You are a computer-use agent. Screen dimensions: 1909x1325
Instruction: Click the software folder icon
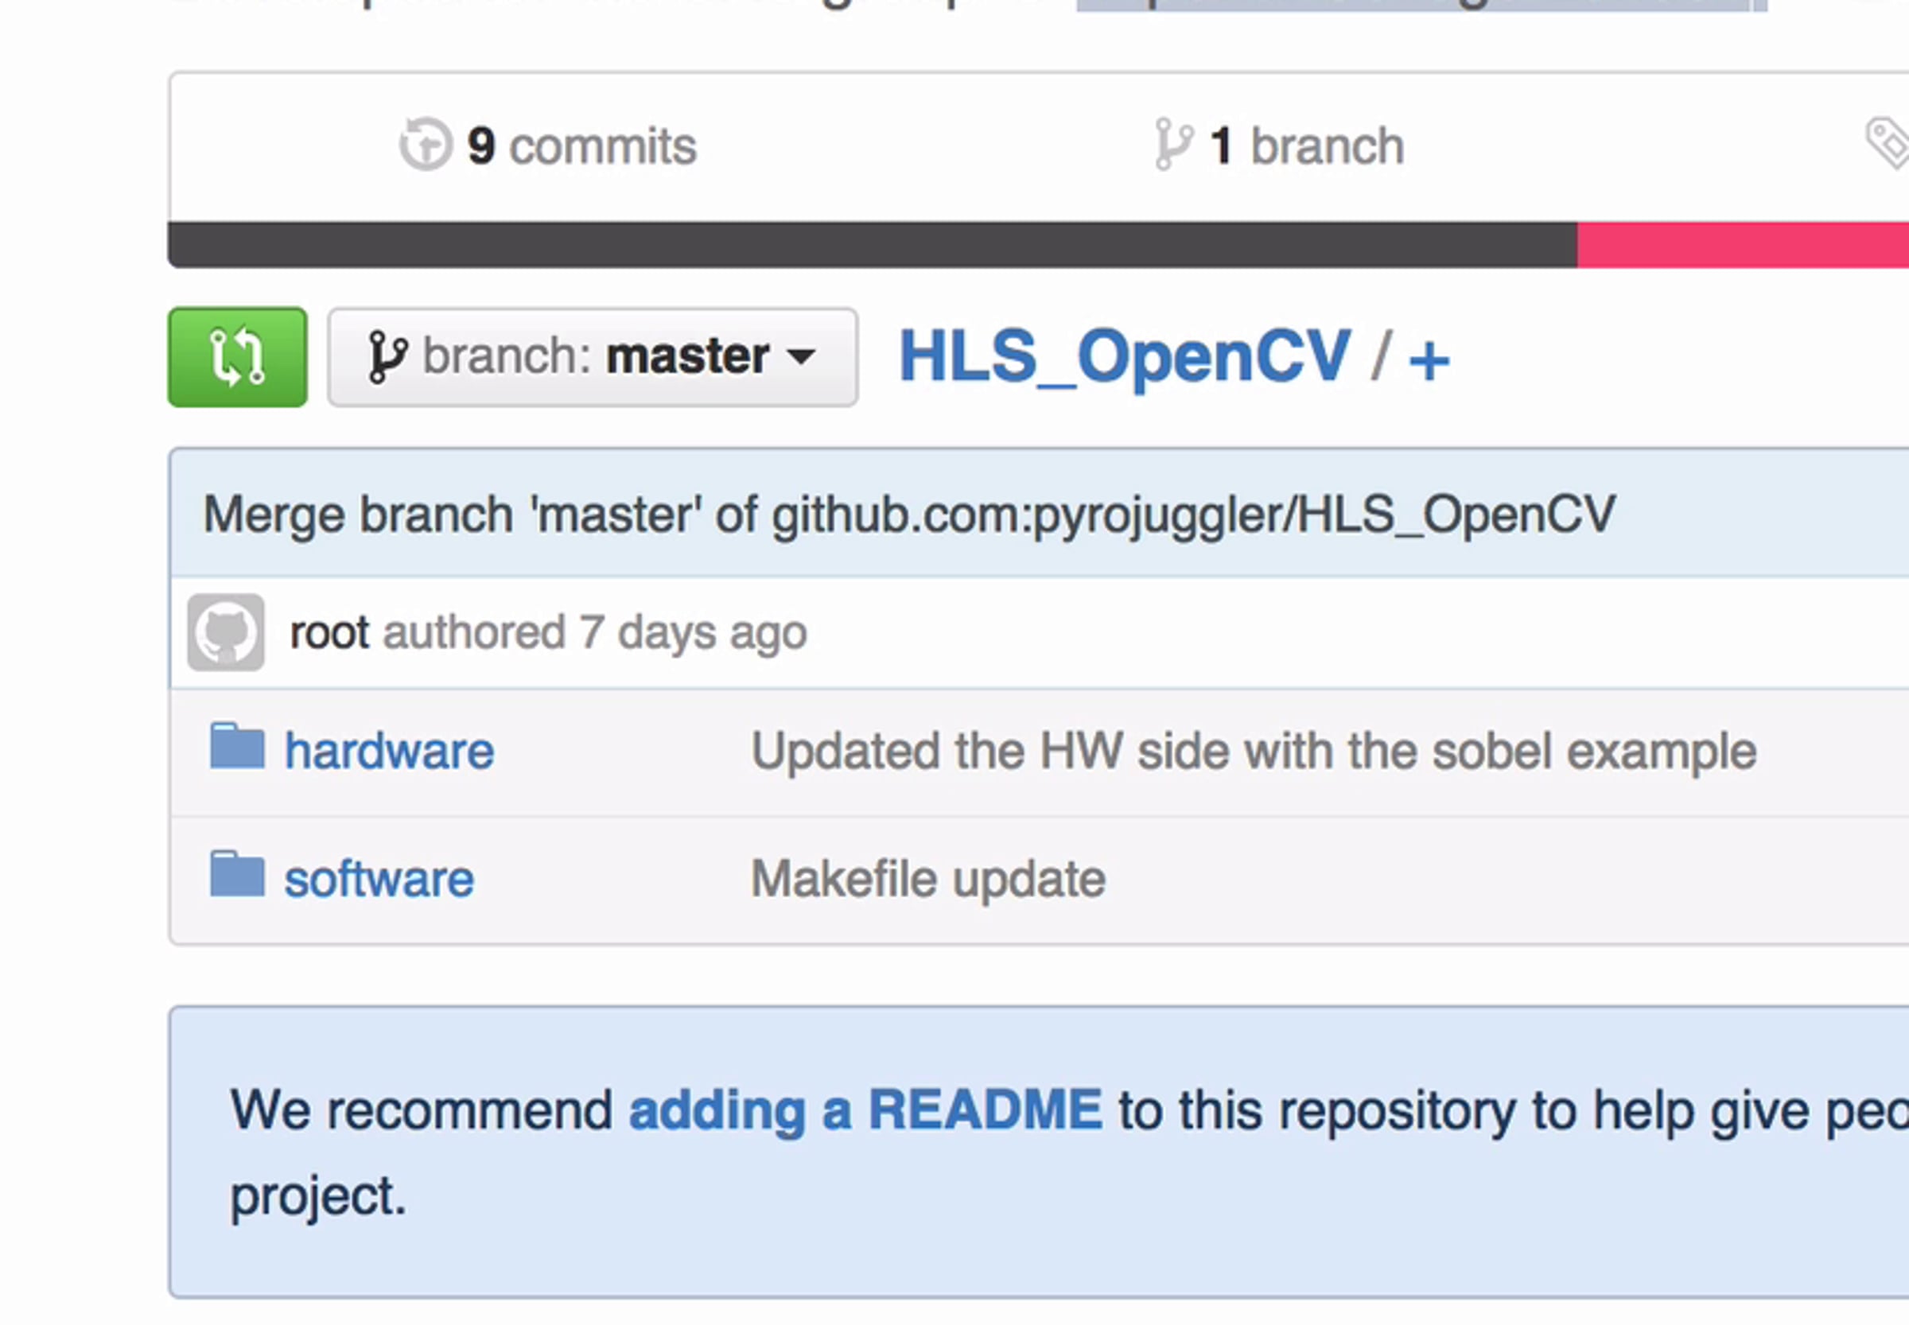(237, 874)
